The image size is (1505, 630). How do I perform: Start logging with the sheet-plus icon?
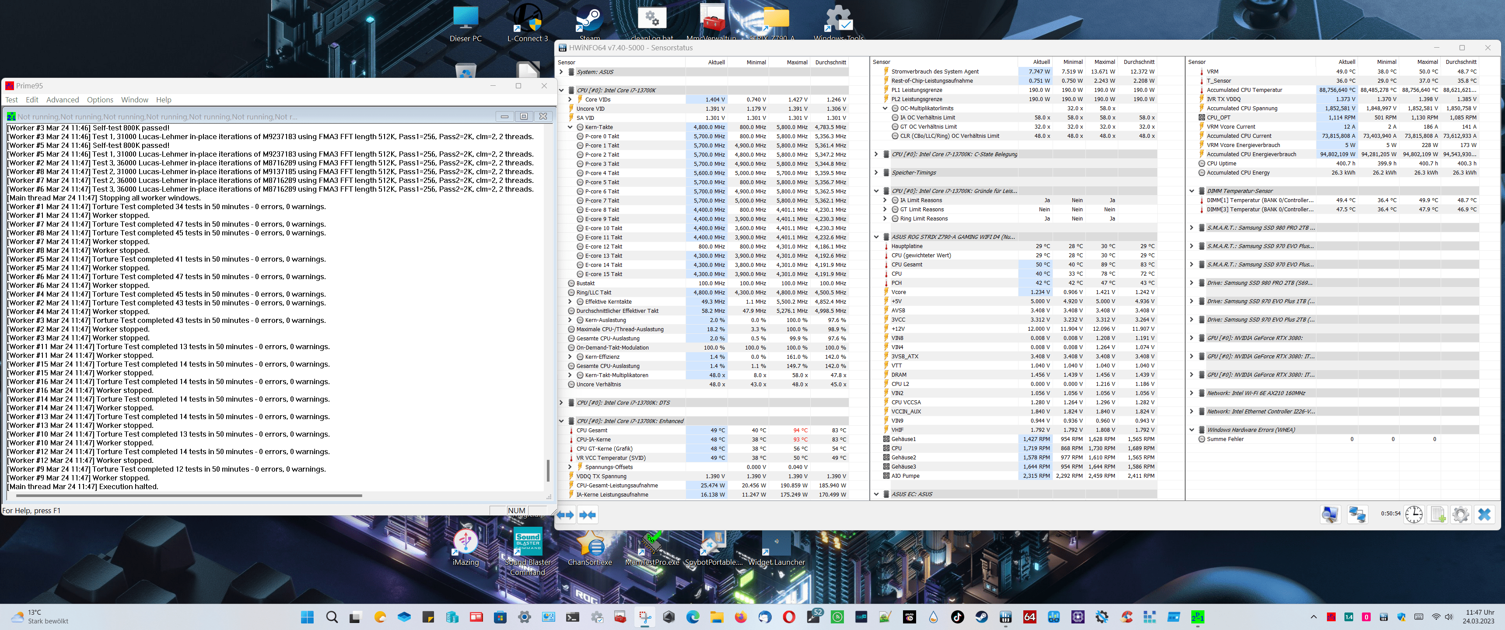point(1437,514)
